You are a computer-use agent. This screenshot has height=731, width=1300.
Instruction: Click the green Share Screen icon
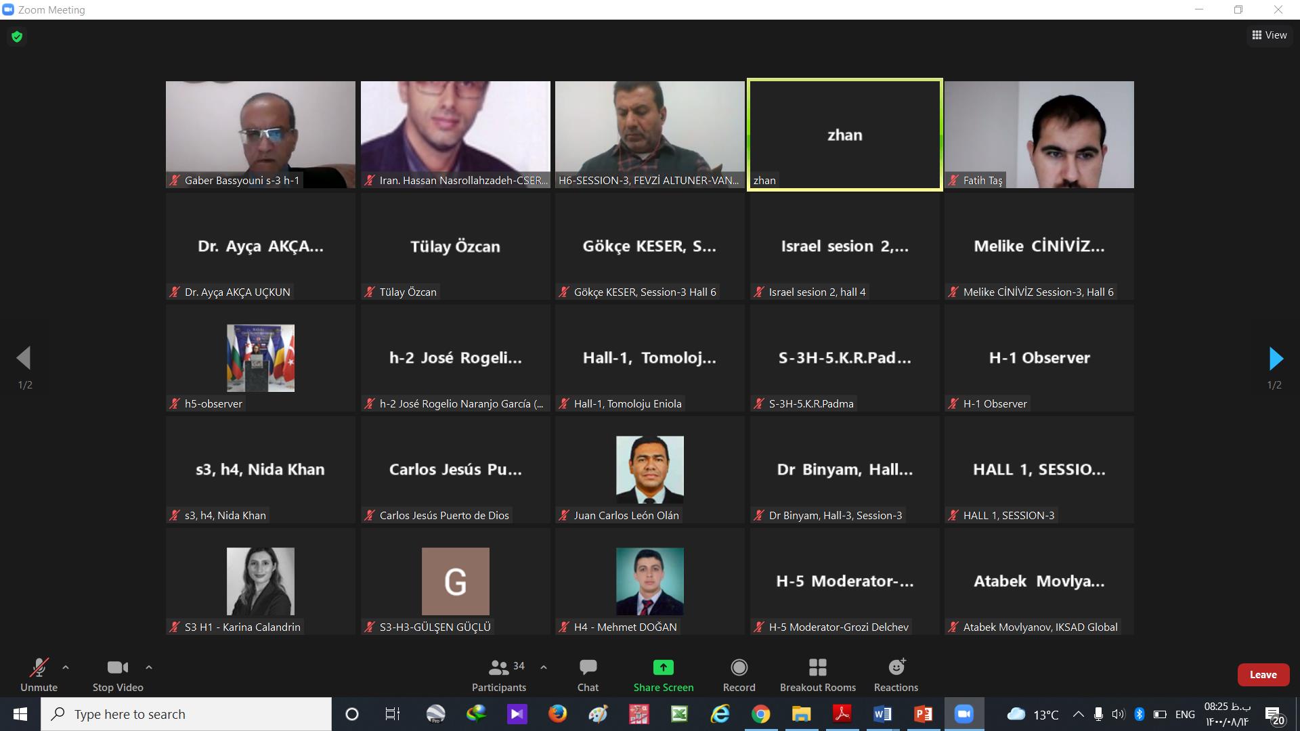pyautogui.click(x=663, y=668)
